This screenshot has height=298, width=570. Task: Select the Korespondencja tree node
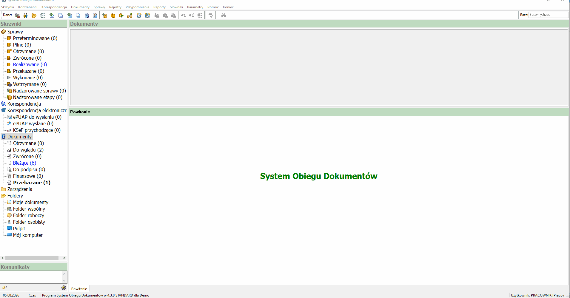24,104
